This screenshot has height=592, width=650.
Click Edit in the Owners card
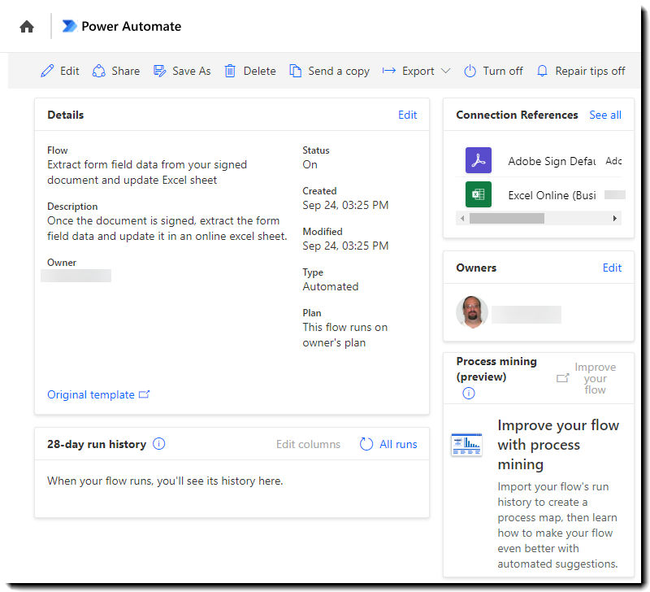[x=612, y=267]
